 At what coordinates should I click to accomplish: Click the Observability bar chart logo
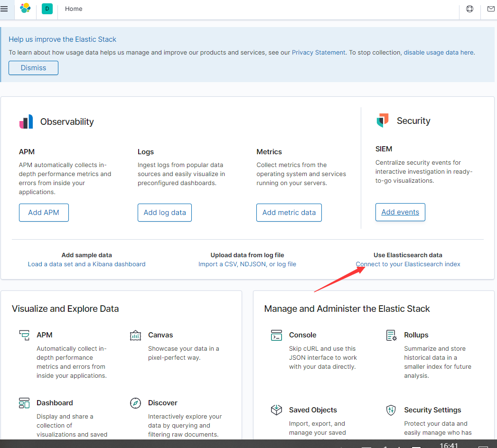click(x=26, y=121)
